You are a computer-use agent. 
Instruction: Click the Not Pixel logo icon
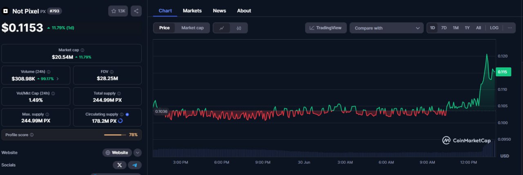pos(6,11)
